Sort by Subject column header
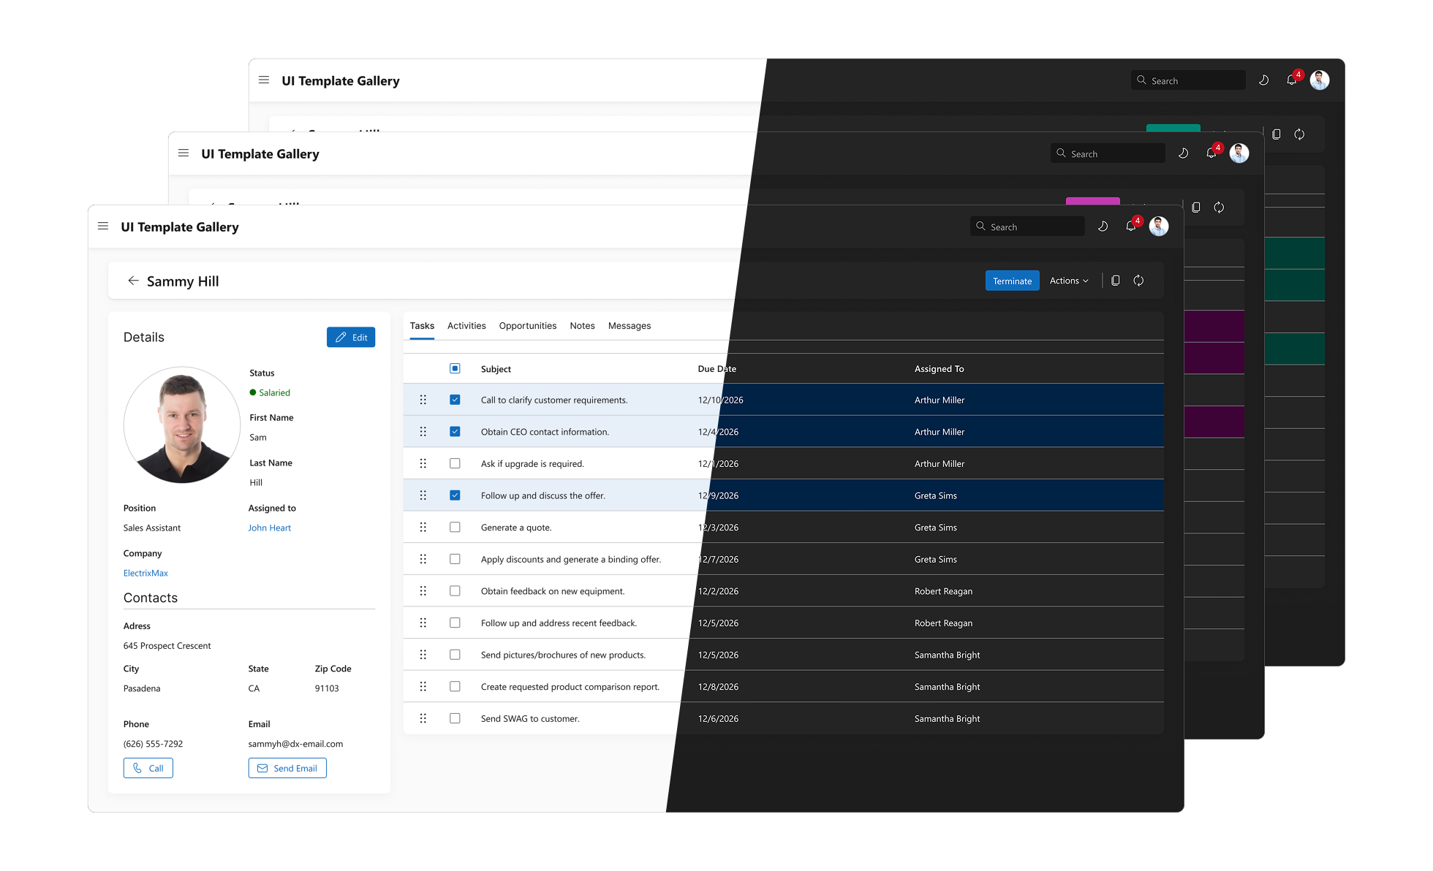 [x=496, y=369]
